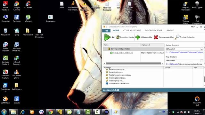Click the Map directory text field
Viewport: 205px width, 115px height.
pos(183,61)
